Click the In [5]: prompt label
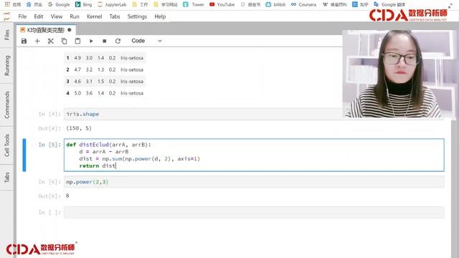This screenshot has height=258, width=459. coord(49,145)
